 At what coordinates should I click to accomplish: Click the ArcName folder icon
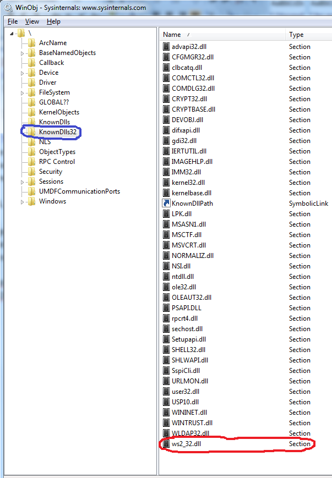pos(32,43)
